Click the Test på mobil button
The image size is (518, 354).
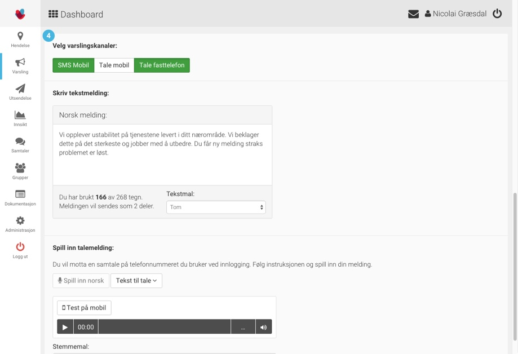(84, 308)
